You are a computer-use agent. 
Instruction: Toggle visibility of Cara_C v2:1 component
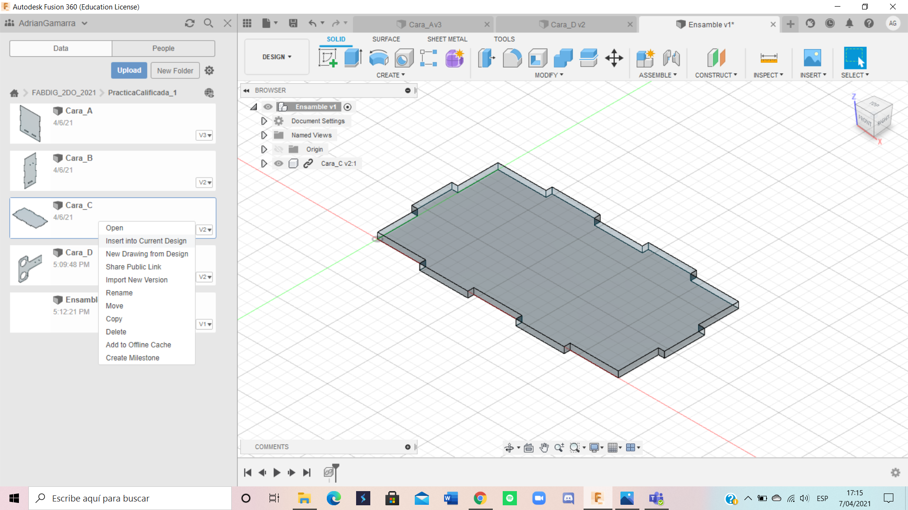pos(279,163)
